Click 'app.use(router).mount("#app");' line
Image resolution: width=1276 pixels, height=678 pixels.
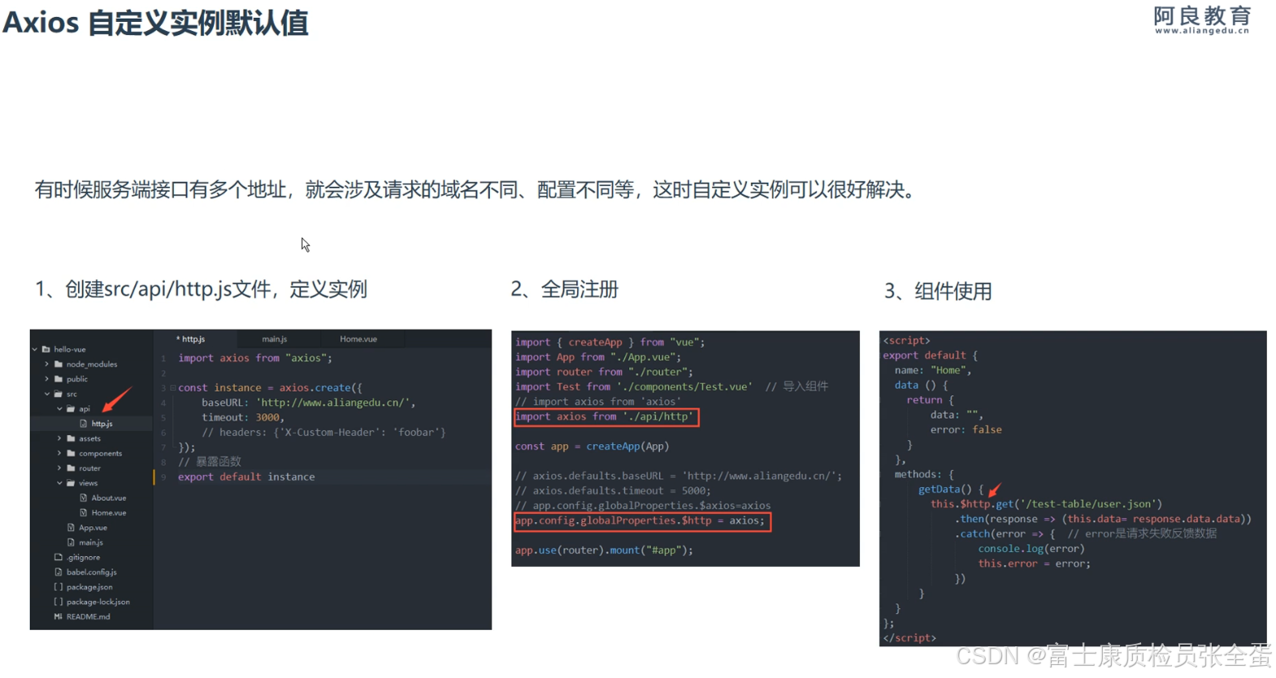[x=605, y=551]
